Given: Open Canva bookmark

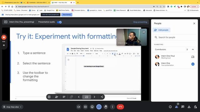Looking at the screenshot, I should [x=32, y=10].
